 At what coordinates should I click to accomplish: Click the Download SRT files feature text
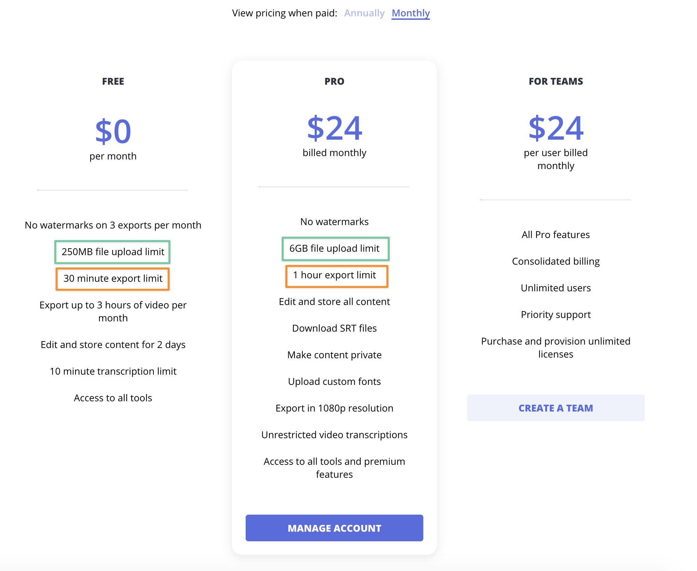(334, 328)
